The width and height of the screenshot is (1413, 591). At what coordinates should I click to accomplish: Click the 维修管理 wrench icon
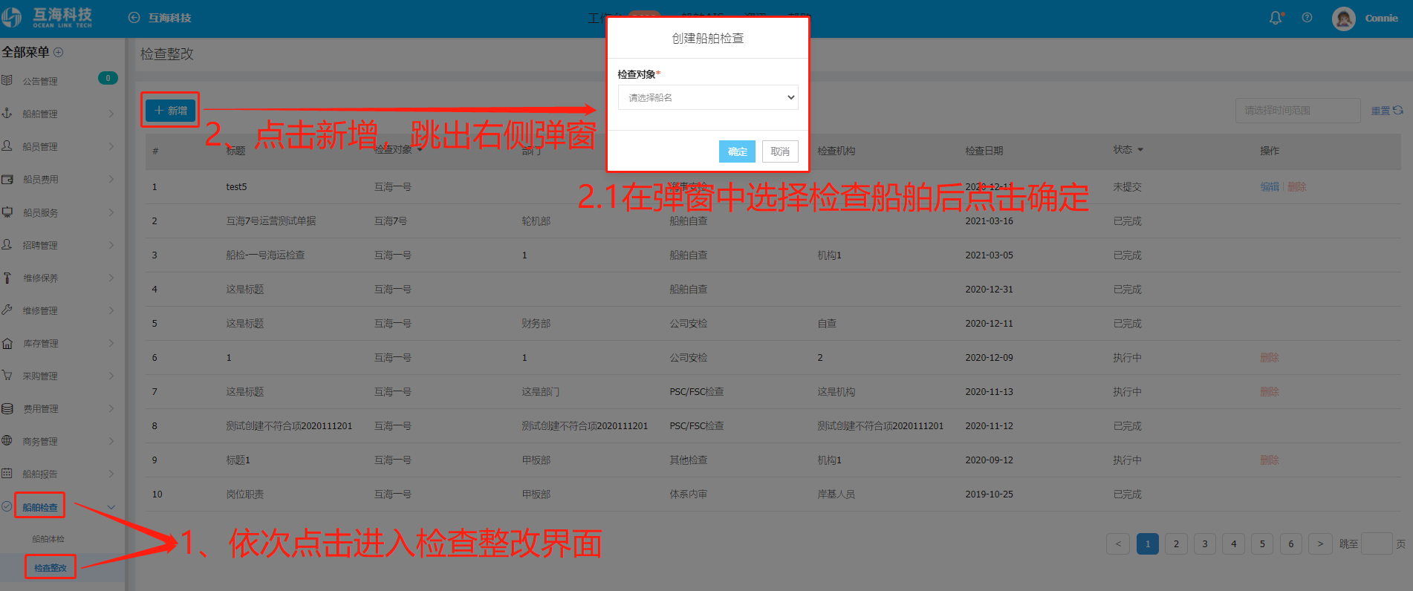(x=7, y=310)
